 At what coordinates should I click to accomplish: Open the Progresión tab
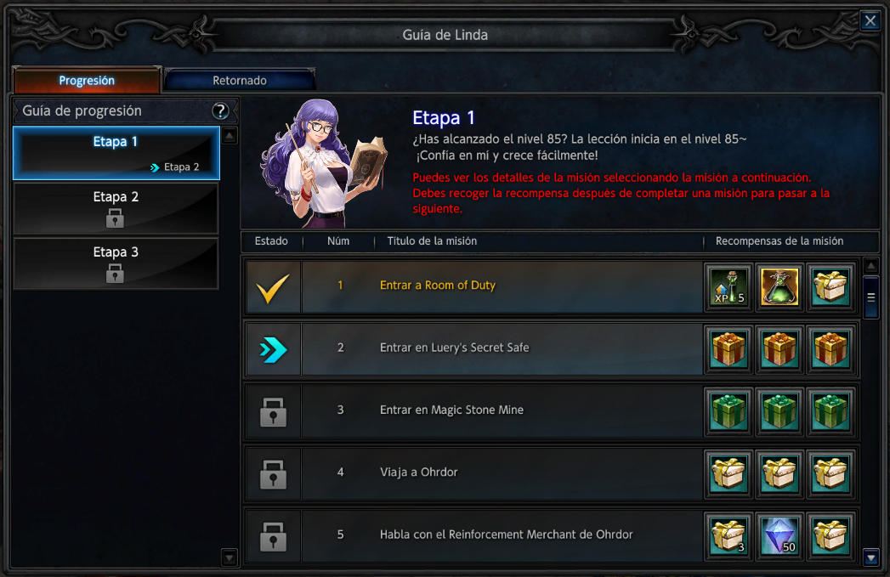(87, 81)
